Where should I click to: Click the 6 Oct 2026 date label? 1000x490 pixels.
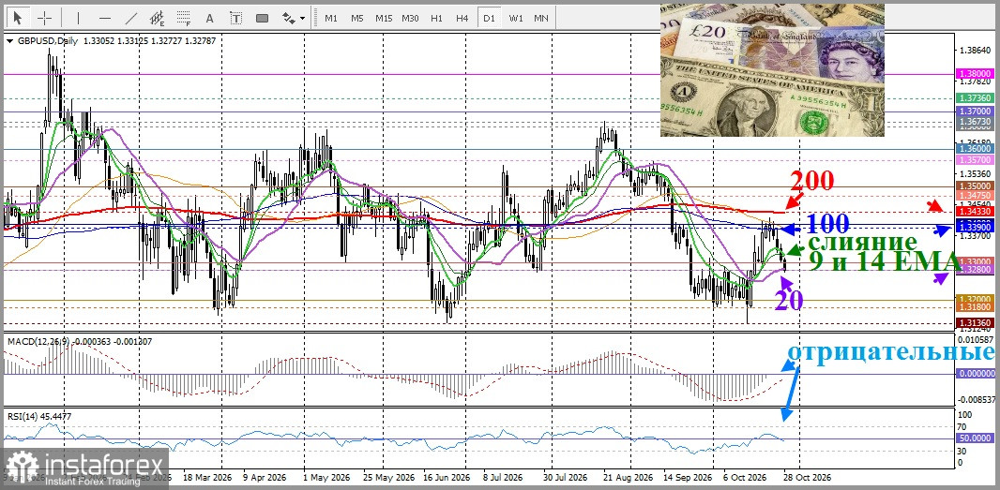pos(746,477)
